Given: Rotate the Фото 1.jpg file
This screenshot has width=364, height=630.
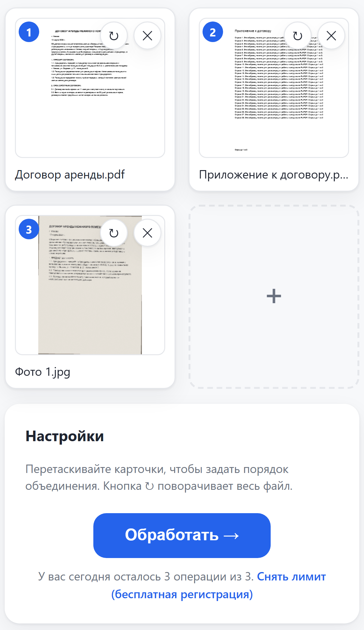Looking at the screenshot, I should [x=114, y=233].
